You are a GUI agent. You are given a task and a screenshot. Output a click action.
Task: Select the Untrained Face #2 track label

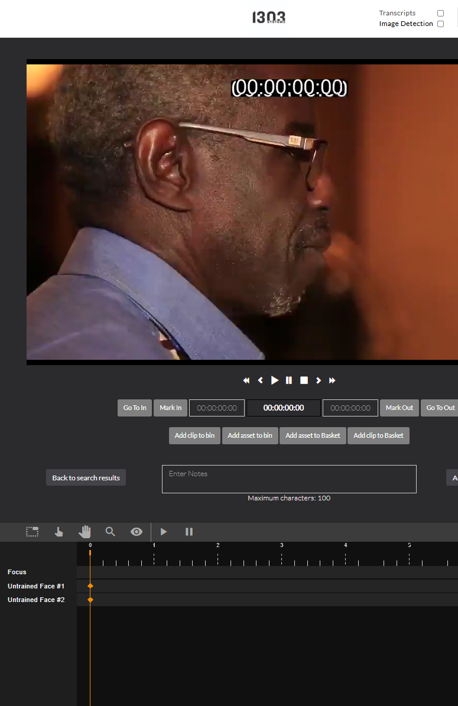(x=36, y=600)
